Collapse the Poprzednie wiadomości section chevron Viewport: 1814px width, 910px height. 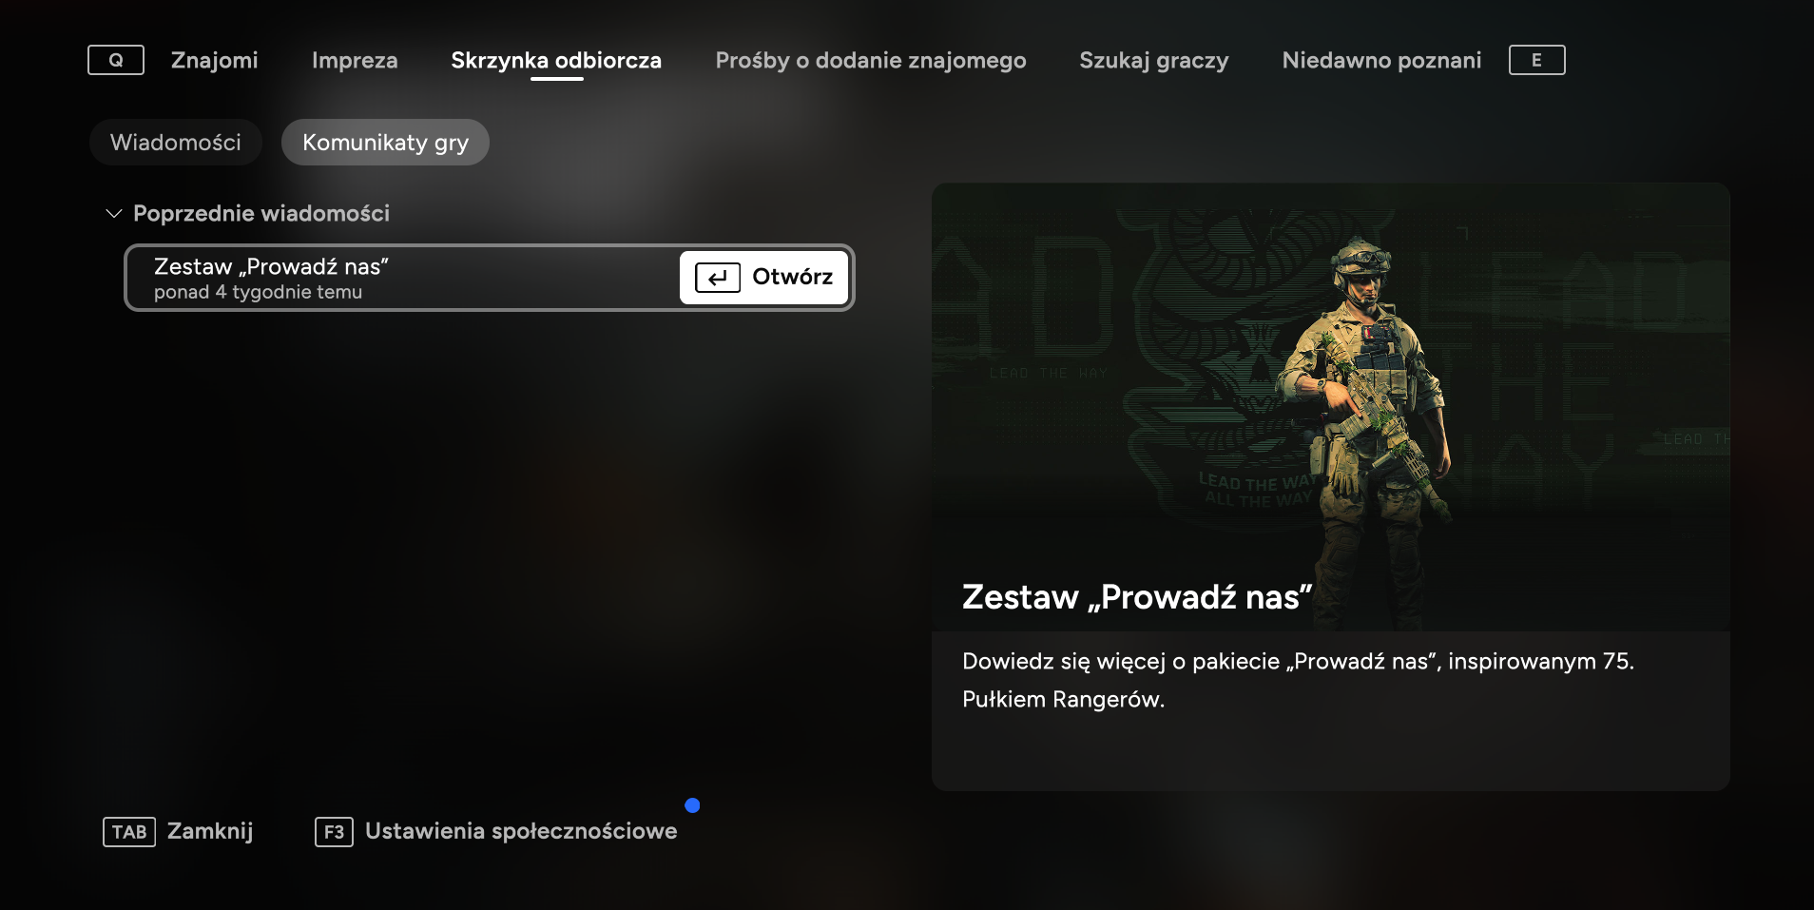[114, 213]
